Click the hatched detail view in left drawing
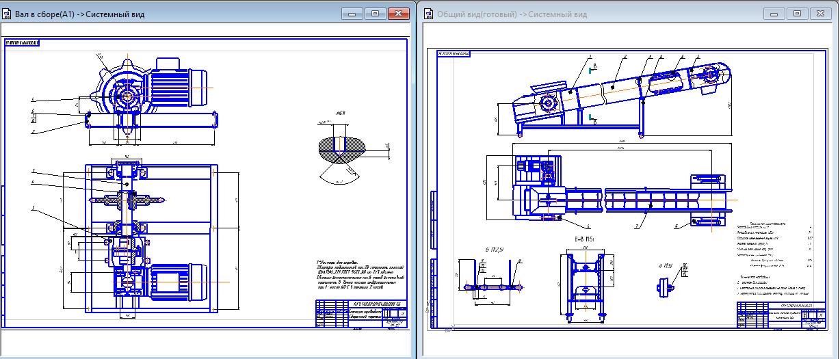The height and width of the screenshot is (359, 840). coord(341,150)
